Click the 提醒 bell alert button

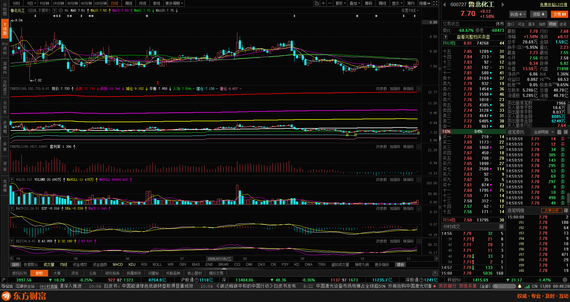(x=539, y=14)
